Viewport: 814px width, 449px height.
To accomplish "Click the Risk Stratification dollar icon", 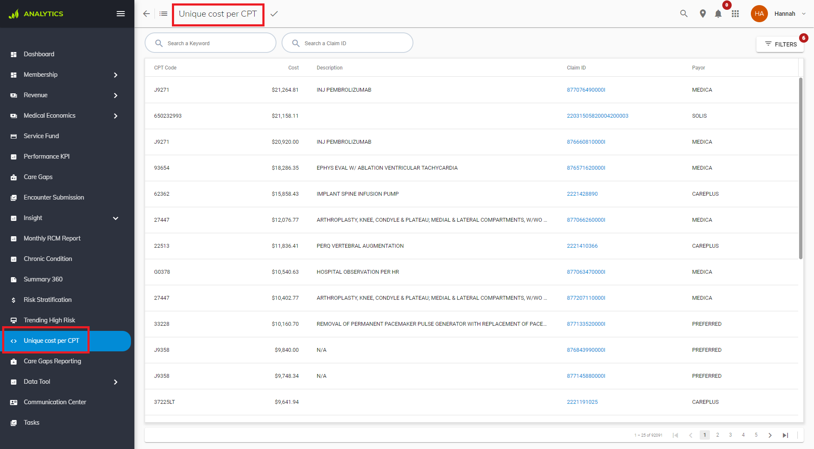I will pyautogui.click(x=14, y=300).
